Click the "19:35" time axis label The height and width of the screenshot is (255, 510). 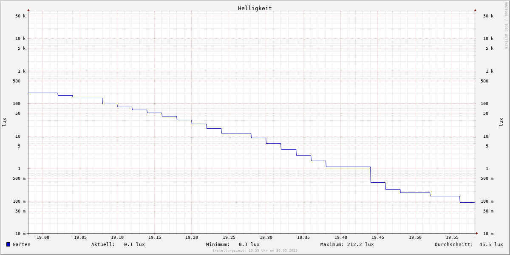click(x=303, y=238)
